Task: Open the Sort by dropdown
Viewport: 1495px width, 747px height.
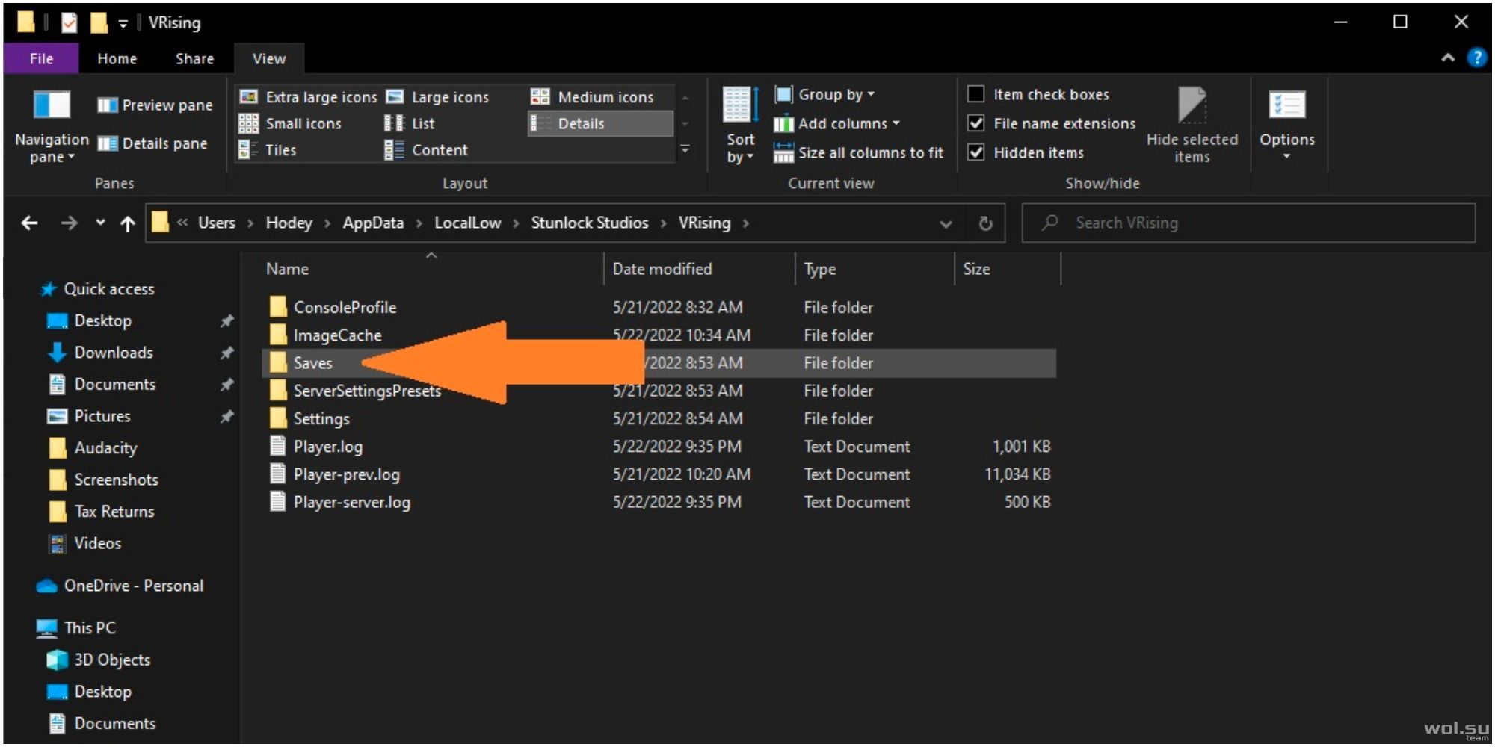Action: (x=740, y=125)
